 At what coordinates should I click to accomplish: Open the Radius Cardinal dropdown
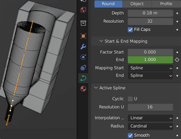[150, 126]
